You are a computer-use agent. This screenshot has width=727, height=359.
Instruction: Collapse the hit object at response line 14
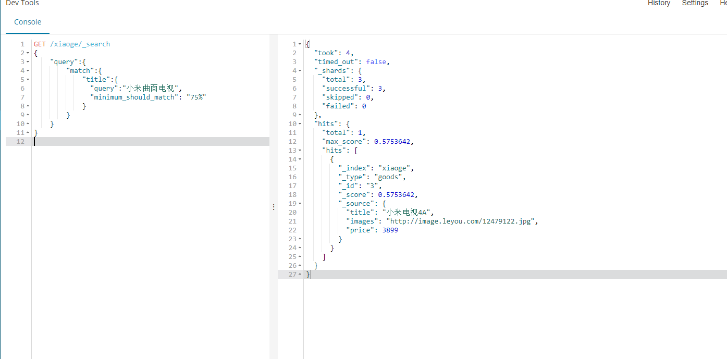300,159
